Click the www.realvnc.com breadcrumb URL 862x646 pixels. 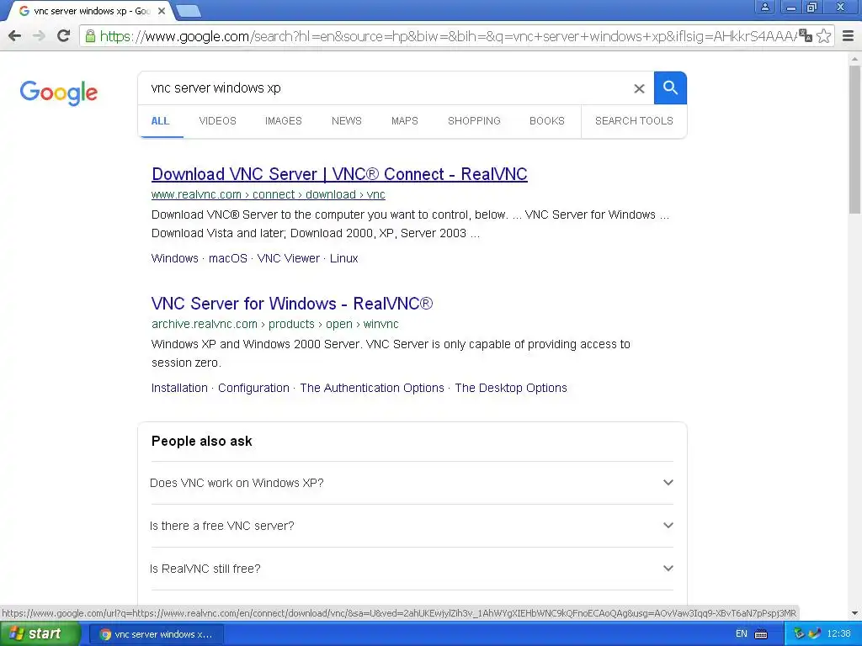tap(269, 194)
